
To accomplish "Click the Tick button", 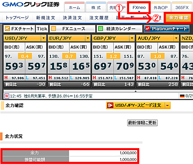I will click(x=42, y=28).
